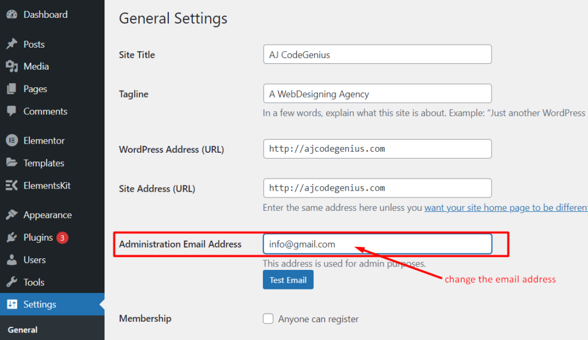
Task: Enable Anyone can register checkbox
Action: coord(268,319)
